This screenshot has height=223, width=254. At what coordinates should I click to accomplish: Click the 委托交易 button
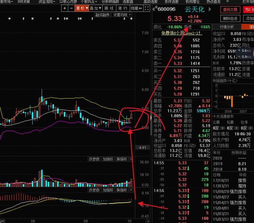231,10
